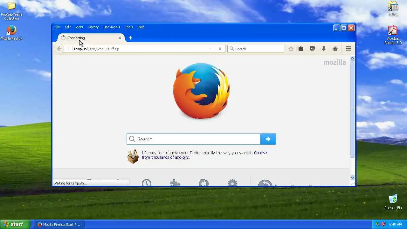This screenshot has width=407, height=229.
Task: Open a new tab with plus icon
Action: click(x=130, y=38)
